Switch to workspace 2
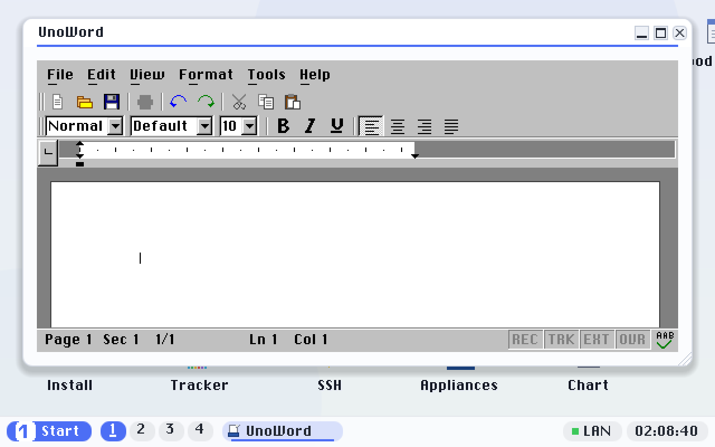This screenshot has width=715, height=447. pyautogui.click(x=142, y=431)
